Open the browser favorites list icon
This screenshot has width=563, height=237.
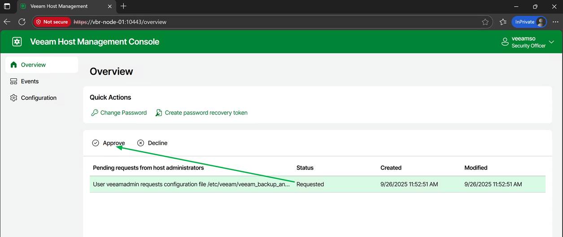tap(503, 22)
